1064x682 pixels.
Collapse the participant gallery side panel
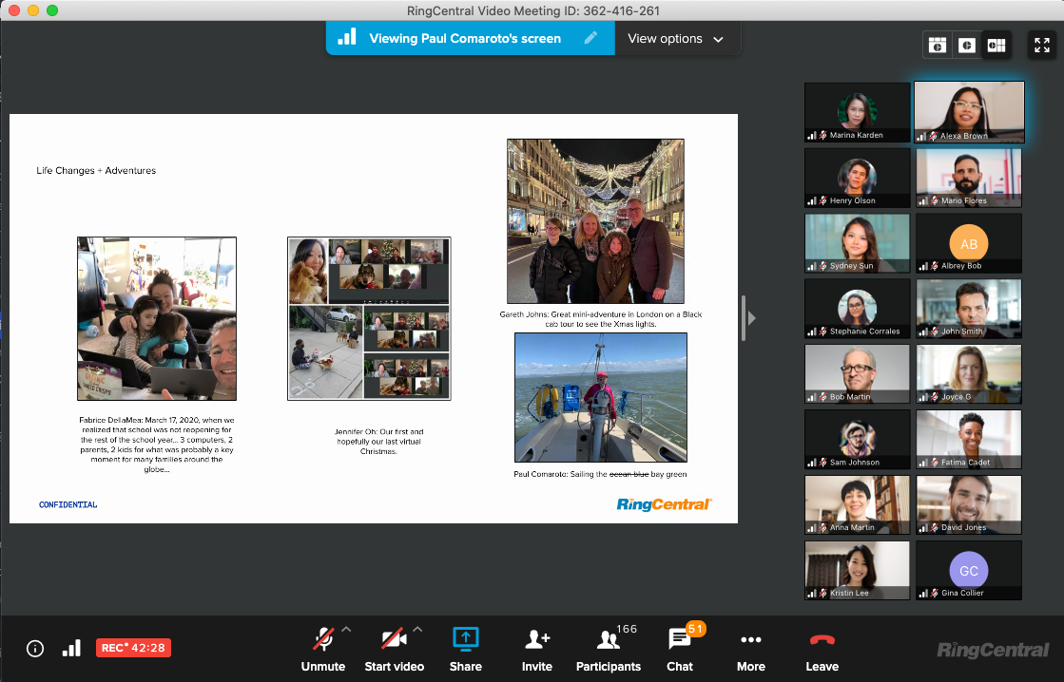click(751, 318)
